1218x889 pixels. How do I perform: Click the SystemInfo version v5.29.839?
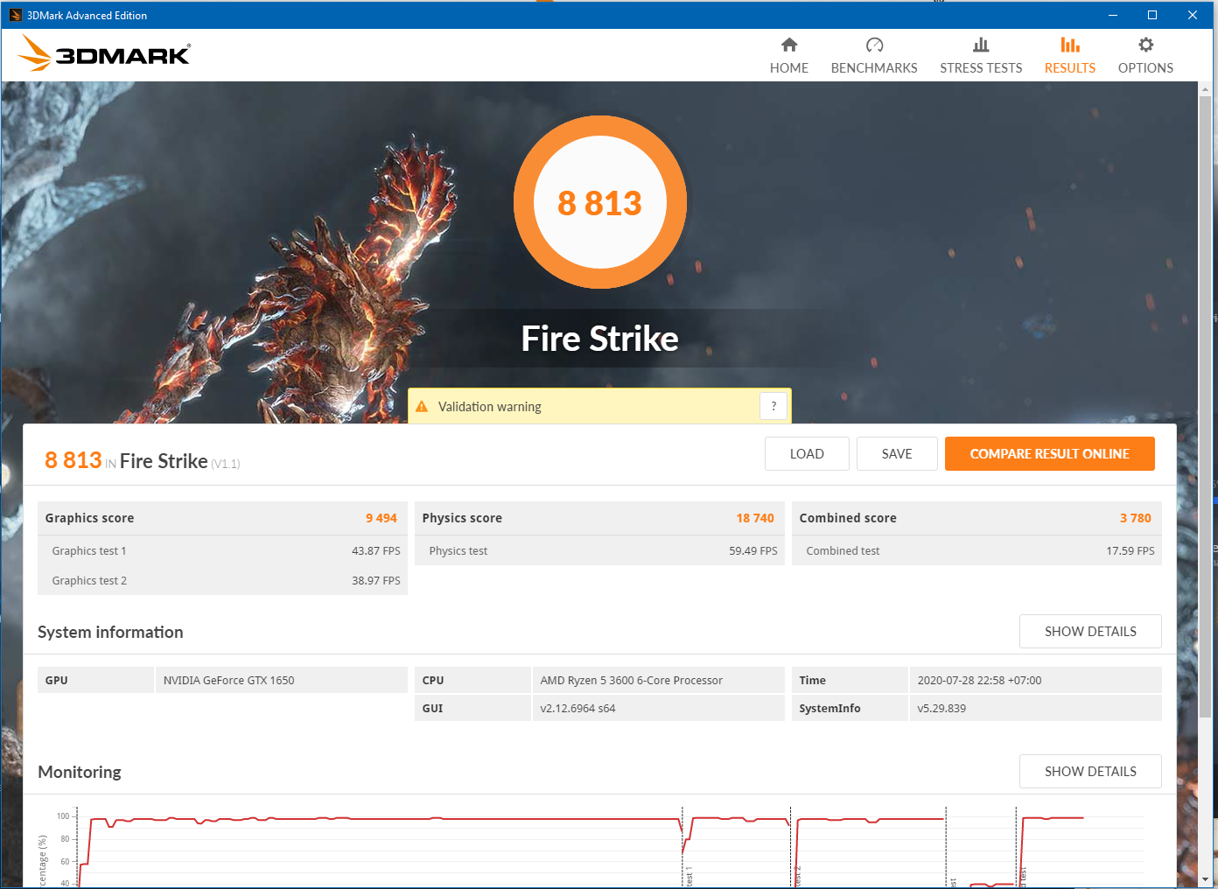pos(941,709)
